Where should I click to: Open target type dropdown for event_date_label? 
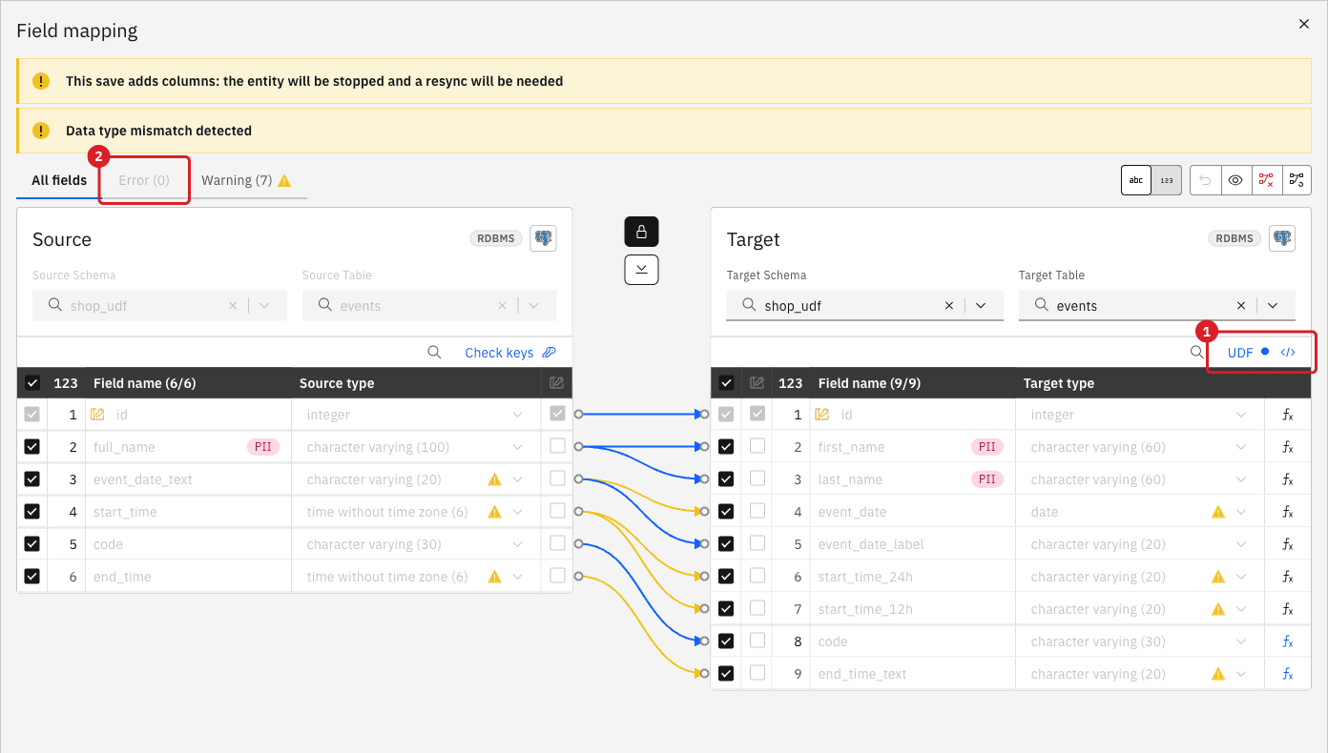1242,544
